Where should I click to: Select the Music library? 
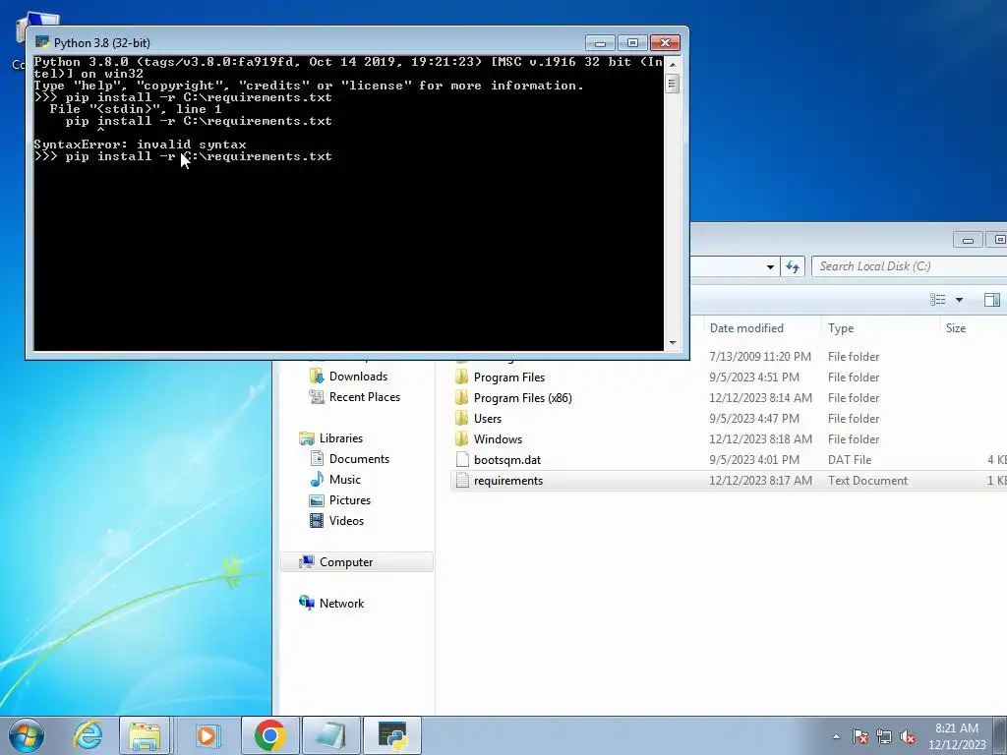[x=345, y=479]
